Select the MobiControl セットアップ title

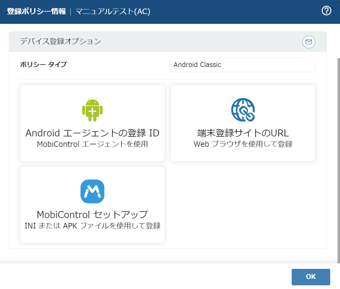tap(92, 214)
